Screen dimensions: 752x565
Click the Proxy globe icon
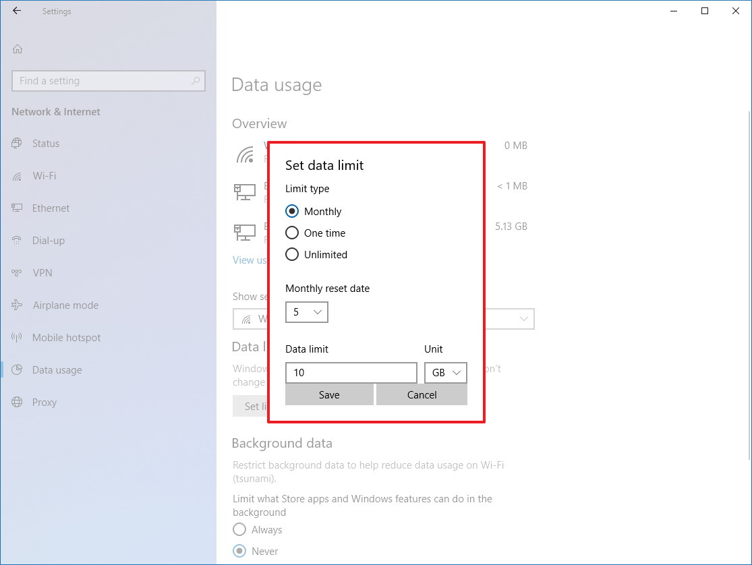pyautogui.click(x=18, y=403)
